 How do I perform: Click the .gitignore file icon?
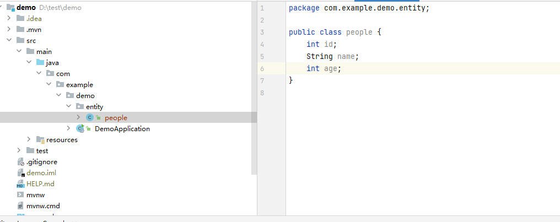pos(20,162)
